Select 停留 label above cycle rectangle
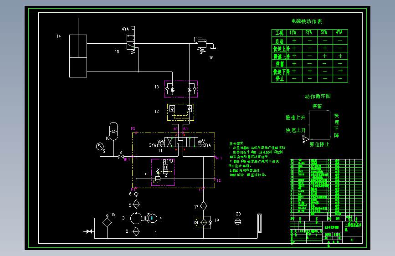Image resolution: width=395 pixels, height=256 pixels. (x=317, y=106)
